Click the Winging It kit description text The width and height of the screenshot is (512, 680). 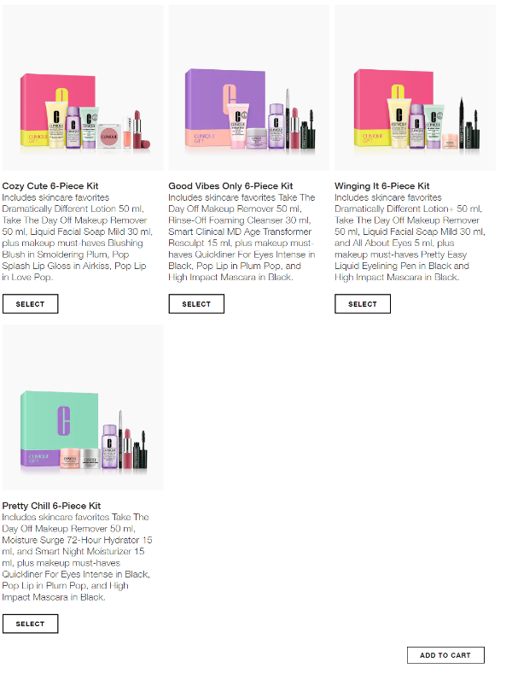coord(410,237)
